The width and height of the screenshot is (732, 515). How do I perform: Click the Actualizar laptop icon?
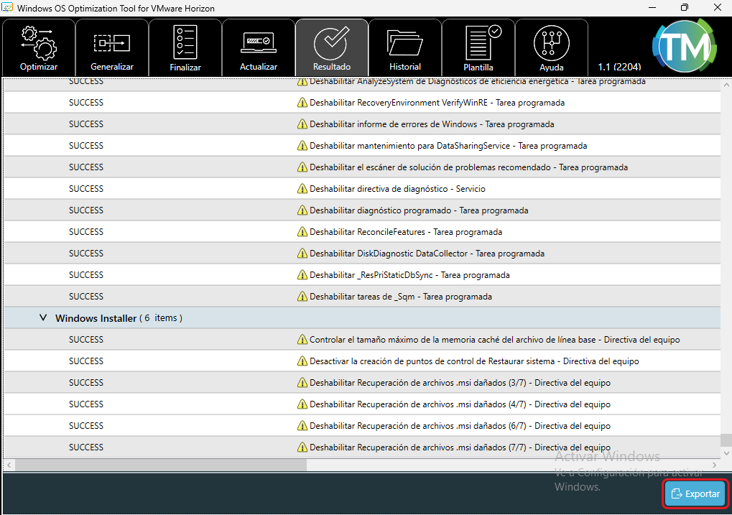[259, 47]
